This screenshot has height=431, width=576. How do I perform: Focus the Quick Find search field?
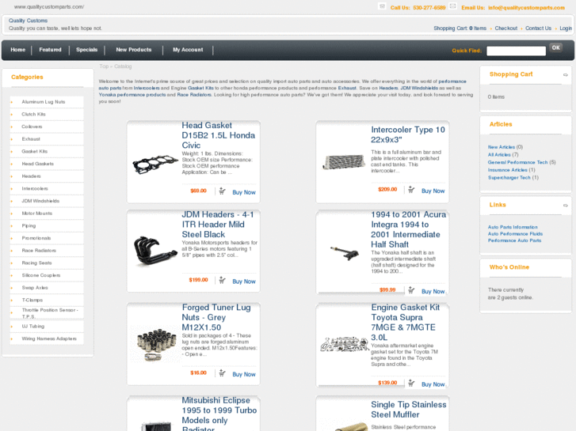coord(516,51)
